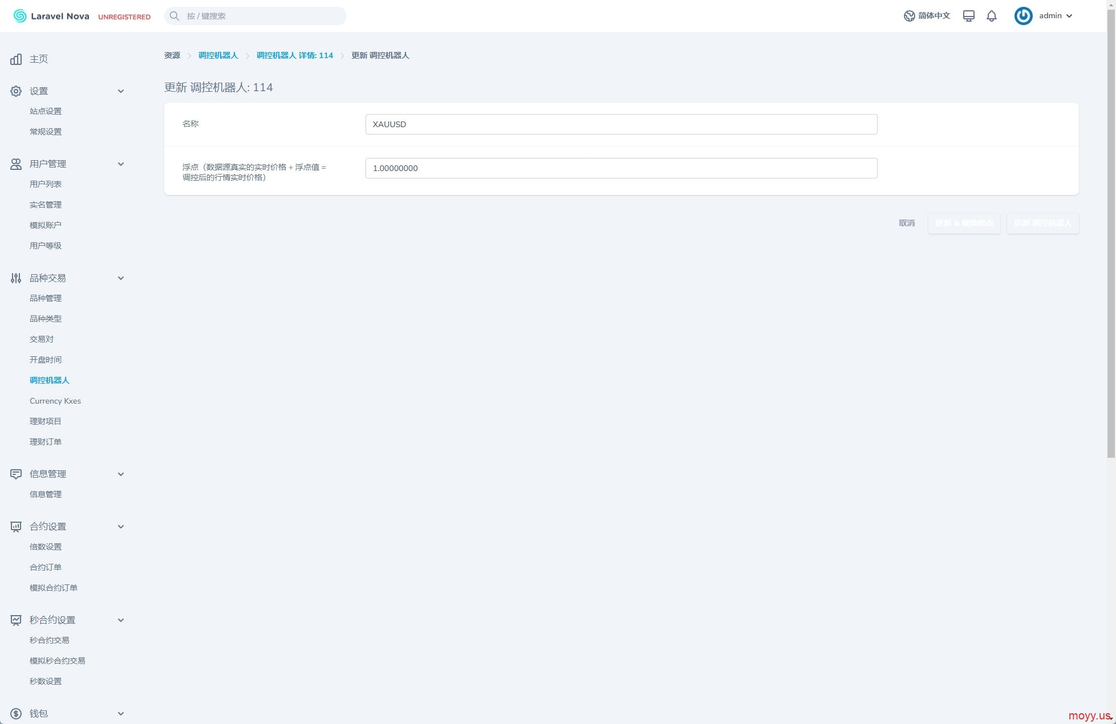The image size is (1116, 724).
Task: Open 交易对 menu item
Action: coord(42,339)
